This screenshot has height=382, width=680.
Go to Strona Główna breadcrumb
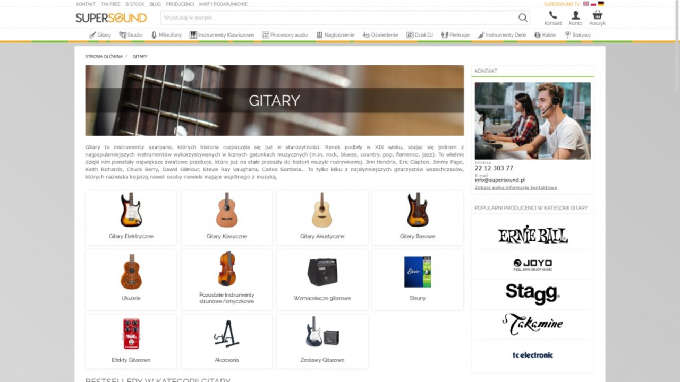(x=104, y=56)
